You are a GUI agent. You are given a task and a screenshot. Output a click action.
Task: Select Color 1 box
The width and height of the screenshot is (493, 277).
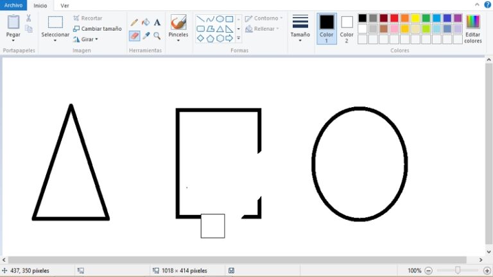327,29
